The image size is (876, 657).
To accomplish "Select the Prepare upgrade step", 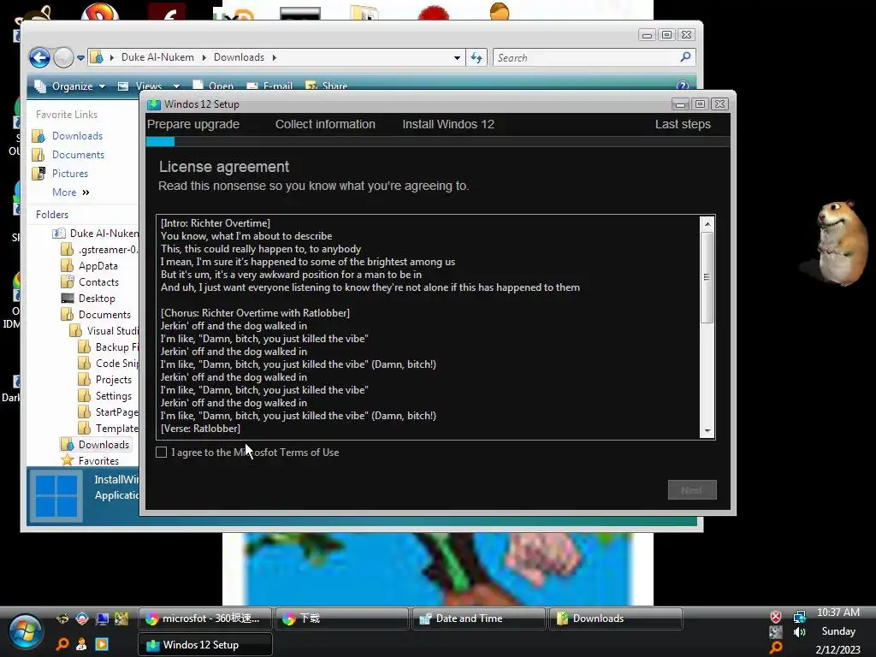I will tap(193, 124).
